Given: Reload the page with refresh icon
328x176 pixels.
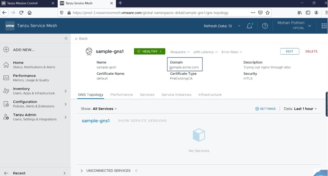Looking at the screenshot, I should [21, 13].
